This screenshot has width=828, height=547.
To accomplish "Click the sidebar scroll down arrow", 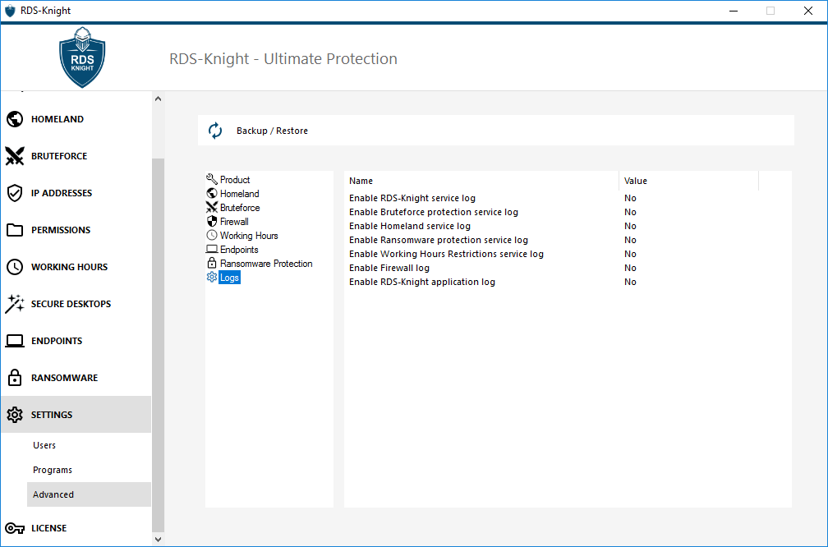I will pyautogui.click(x=158, y=539).
